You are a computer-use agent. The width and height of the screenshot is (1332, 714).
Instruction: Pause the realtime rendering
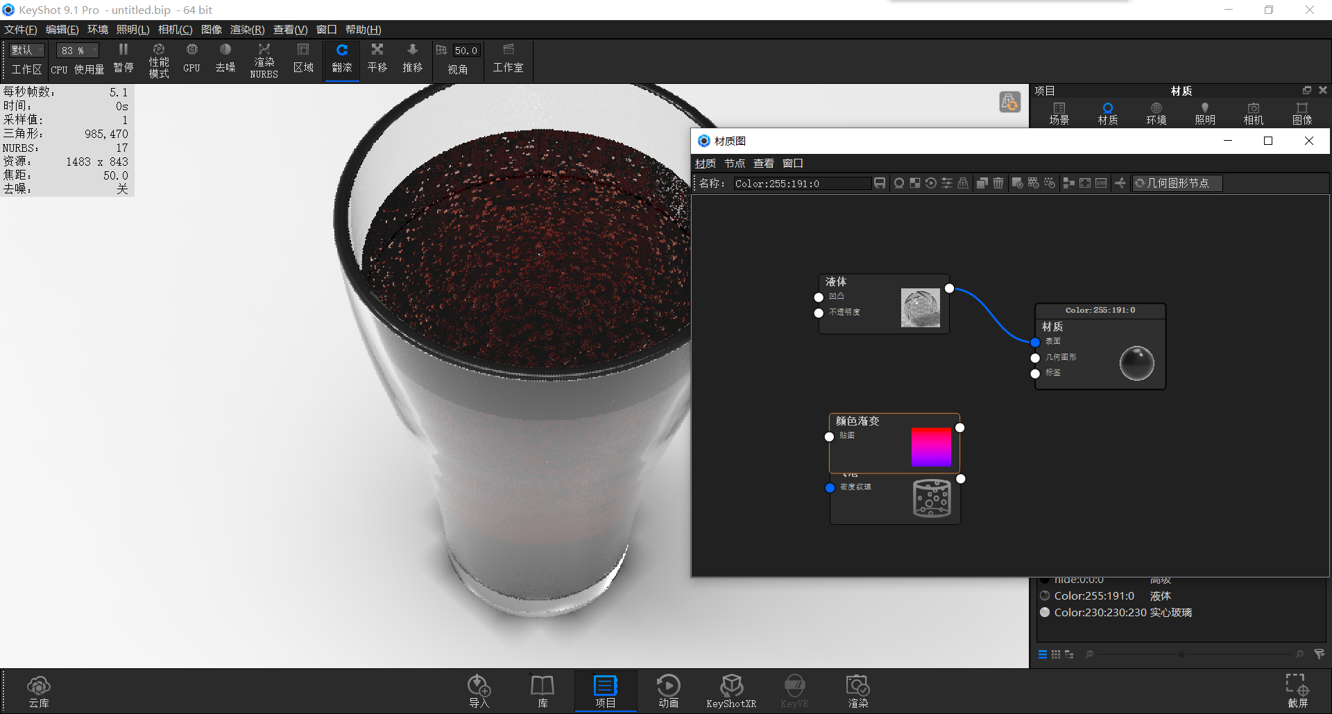tap(123, 59)
